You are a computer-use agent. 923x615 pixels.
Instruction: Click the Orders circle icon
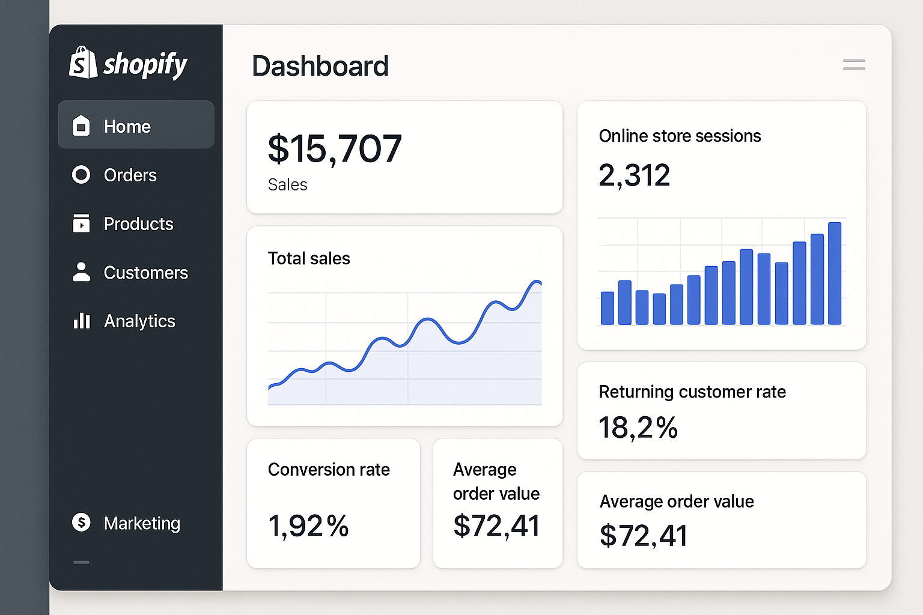point(81,175)
